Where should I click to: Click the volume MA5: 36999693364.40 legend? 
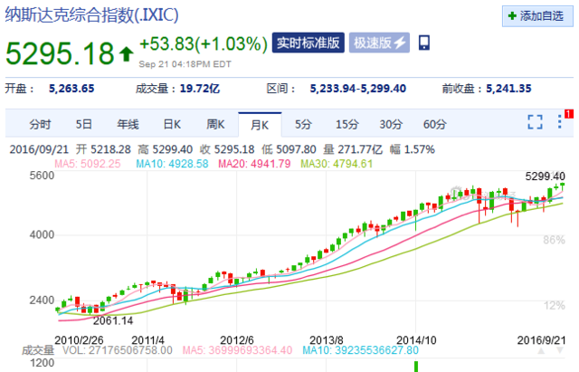point(237,350)
